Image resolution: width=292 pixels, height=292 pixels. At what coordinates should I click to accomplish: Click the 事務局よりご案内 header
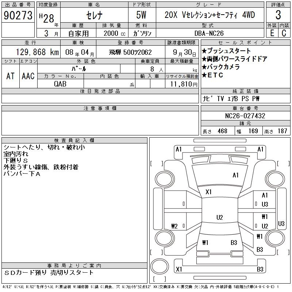(x=74, y=266)
